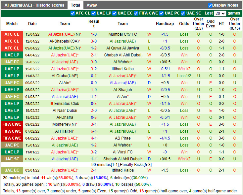Image resolution: width=243 pixels, height=195 pixels.
Task: Click Ittihad Kalba on 03/01/22 row
Action: tap(122, 170)
